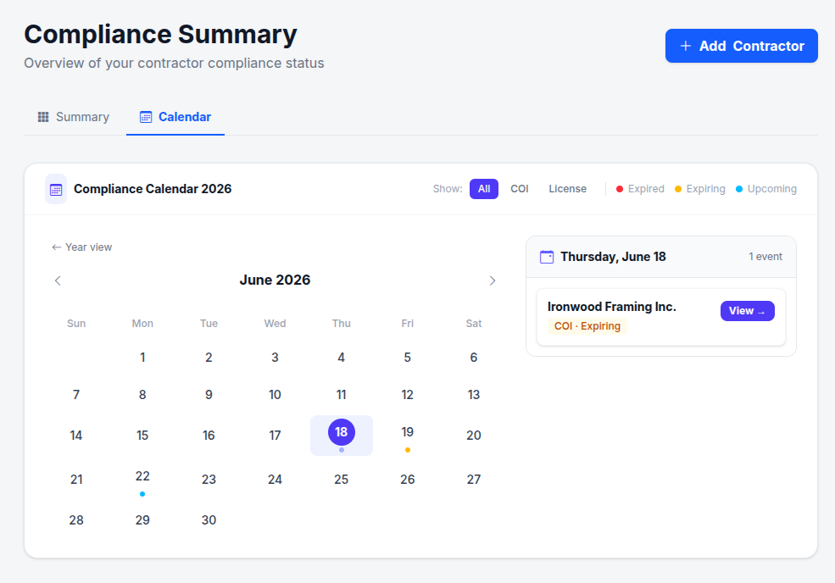
Task: Select June 1 on the calendar
Action: coord(142,358)
